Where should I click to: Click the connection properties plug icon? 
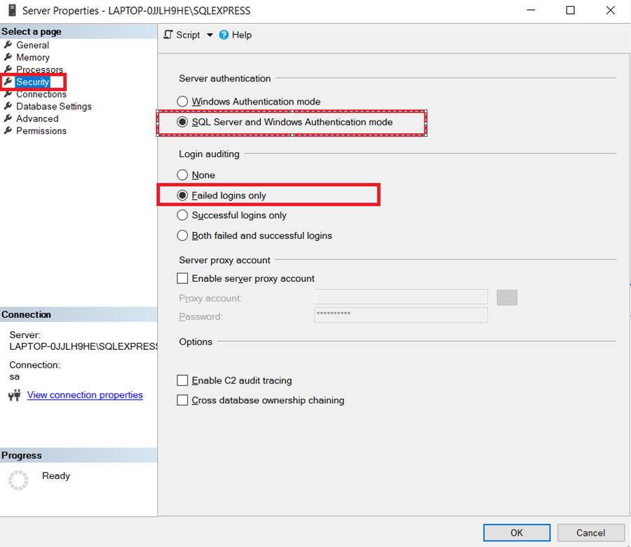click(15, 396)
